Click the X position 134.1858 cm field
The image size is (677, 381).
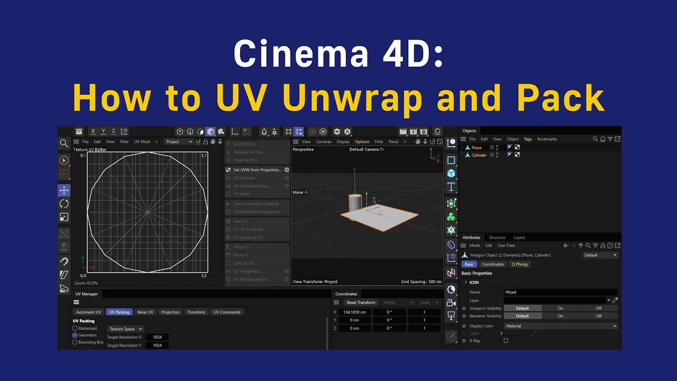(355, 312)
